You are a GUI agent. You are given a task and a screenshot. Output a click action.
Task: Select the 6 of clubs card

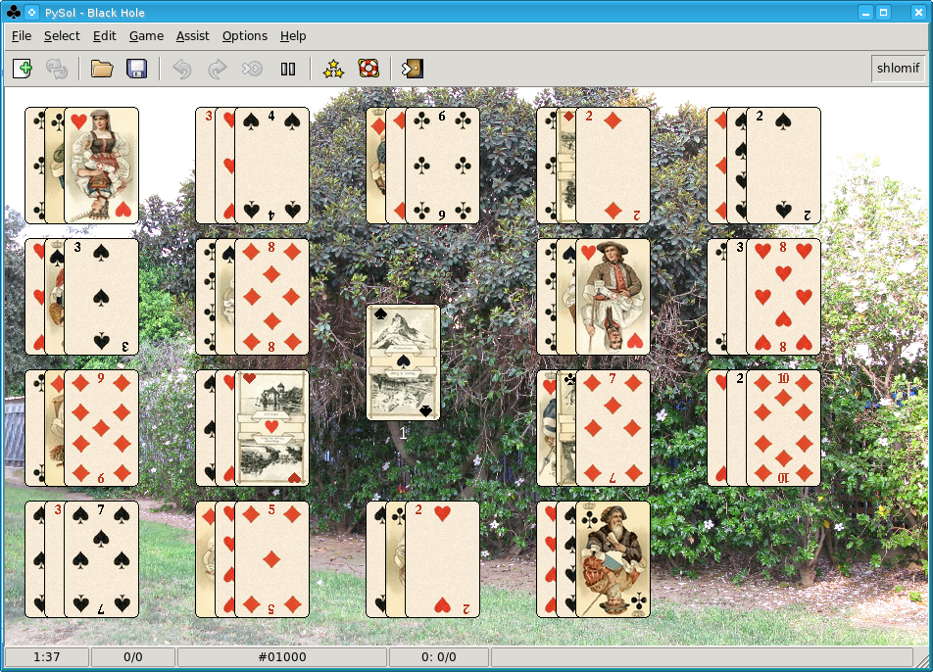[x=442, y=166]
